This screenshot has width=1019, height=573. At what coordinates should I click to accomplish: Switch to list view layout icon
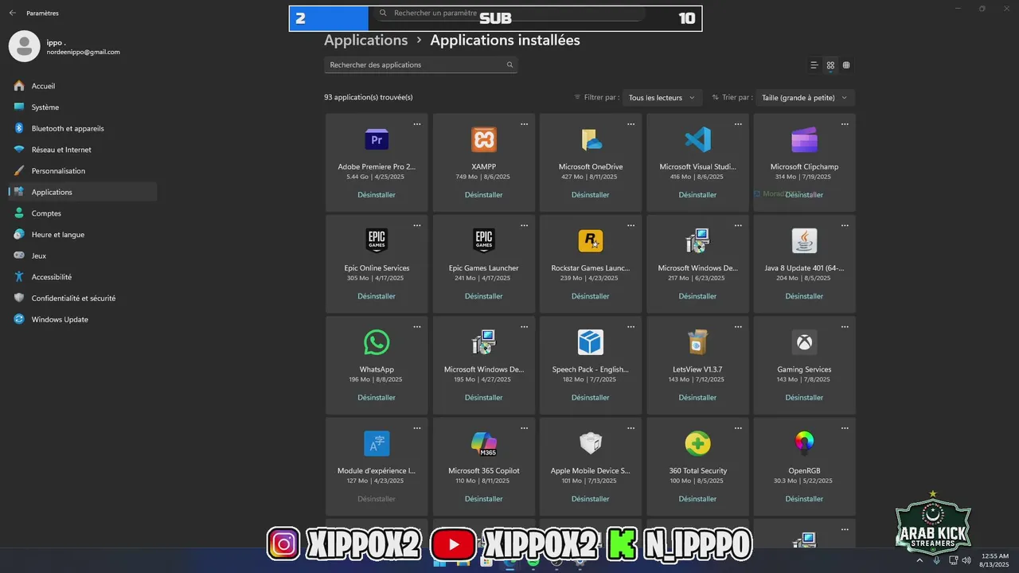[814, 65]
